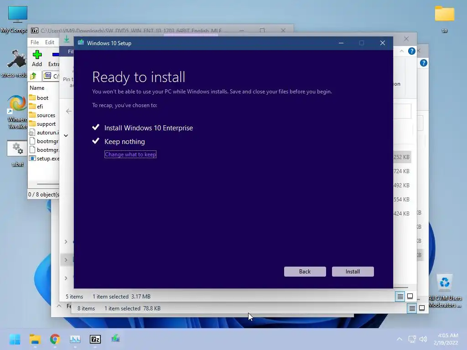Click the Windows Start button
Screen dimensions: 467x350
click(15, 339)
